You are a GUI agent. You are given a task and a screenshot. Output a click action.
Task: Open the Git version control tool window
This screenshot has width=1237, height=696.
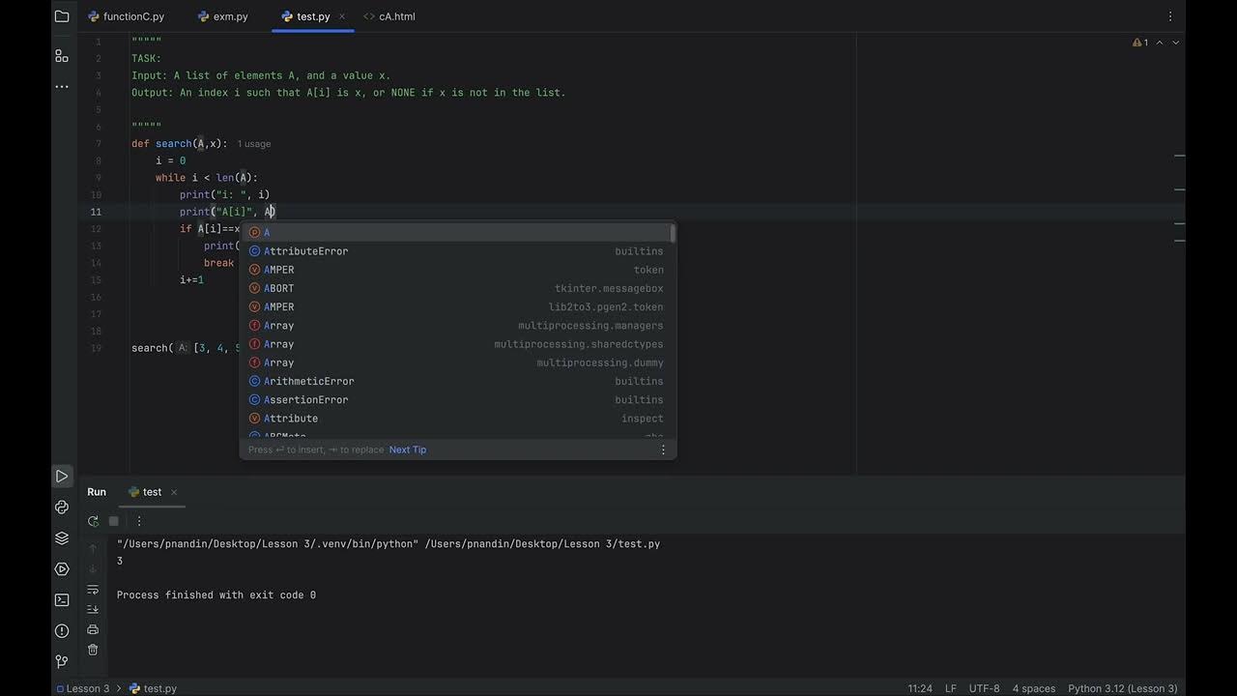coord(62,661)
